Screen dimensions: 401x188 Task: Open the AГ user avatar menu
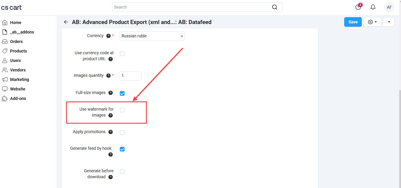(x=389, y=7)
